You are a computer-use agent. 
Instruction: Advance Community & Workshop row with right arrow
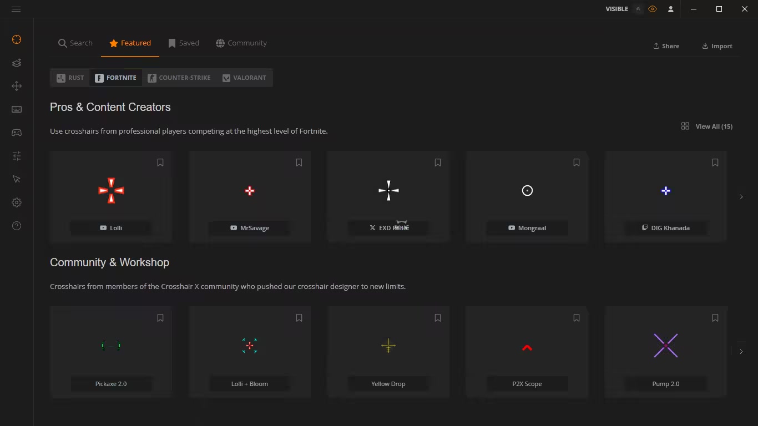click(x=741, y=352)
